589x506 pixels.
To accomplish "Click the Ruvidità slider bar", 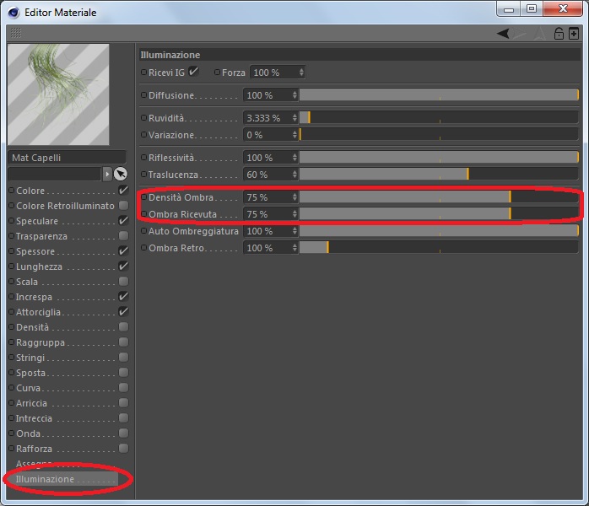I will (439, 118).
